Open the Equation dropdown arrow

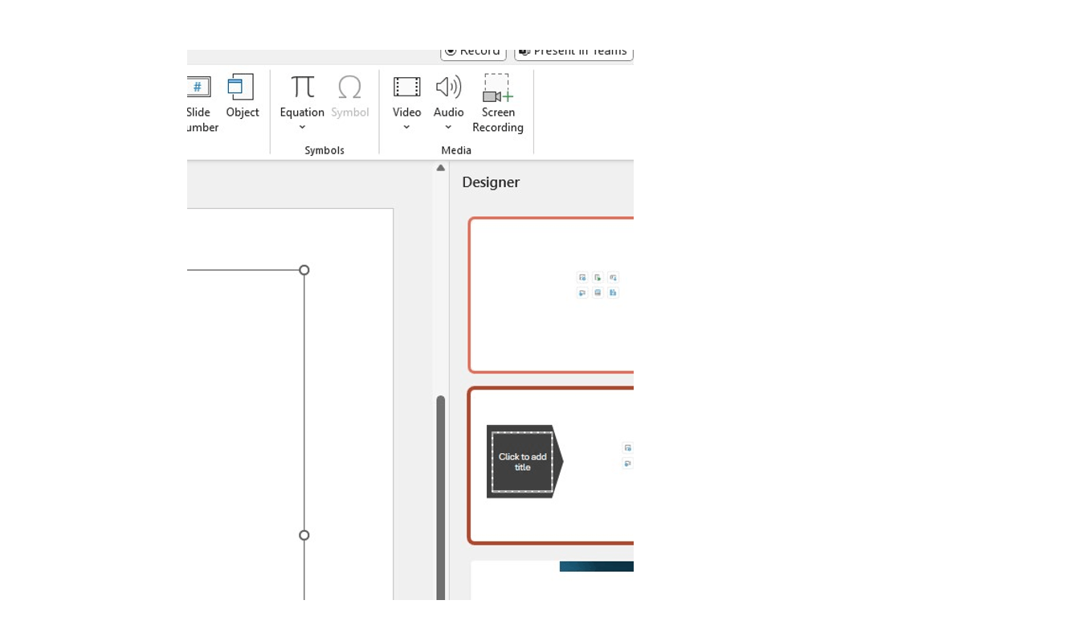(302, 128)
